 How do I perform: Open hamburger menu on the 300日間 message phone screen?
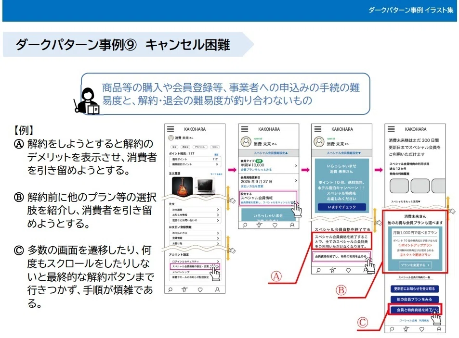[x=391, y=129]
